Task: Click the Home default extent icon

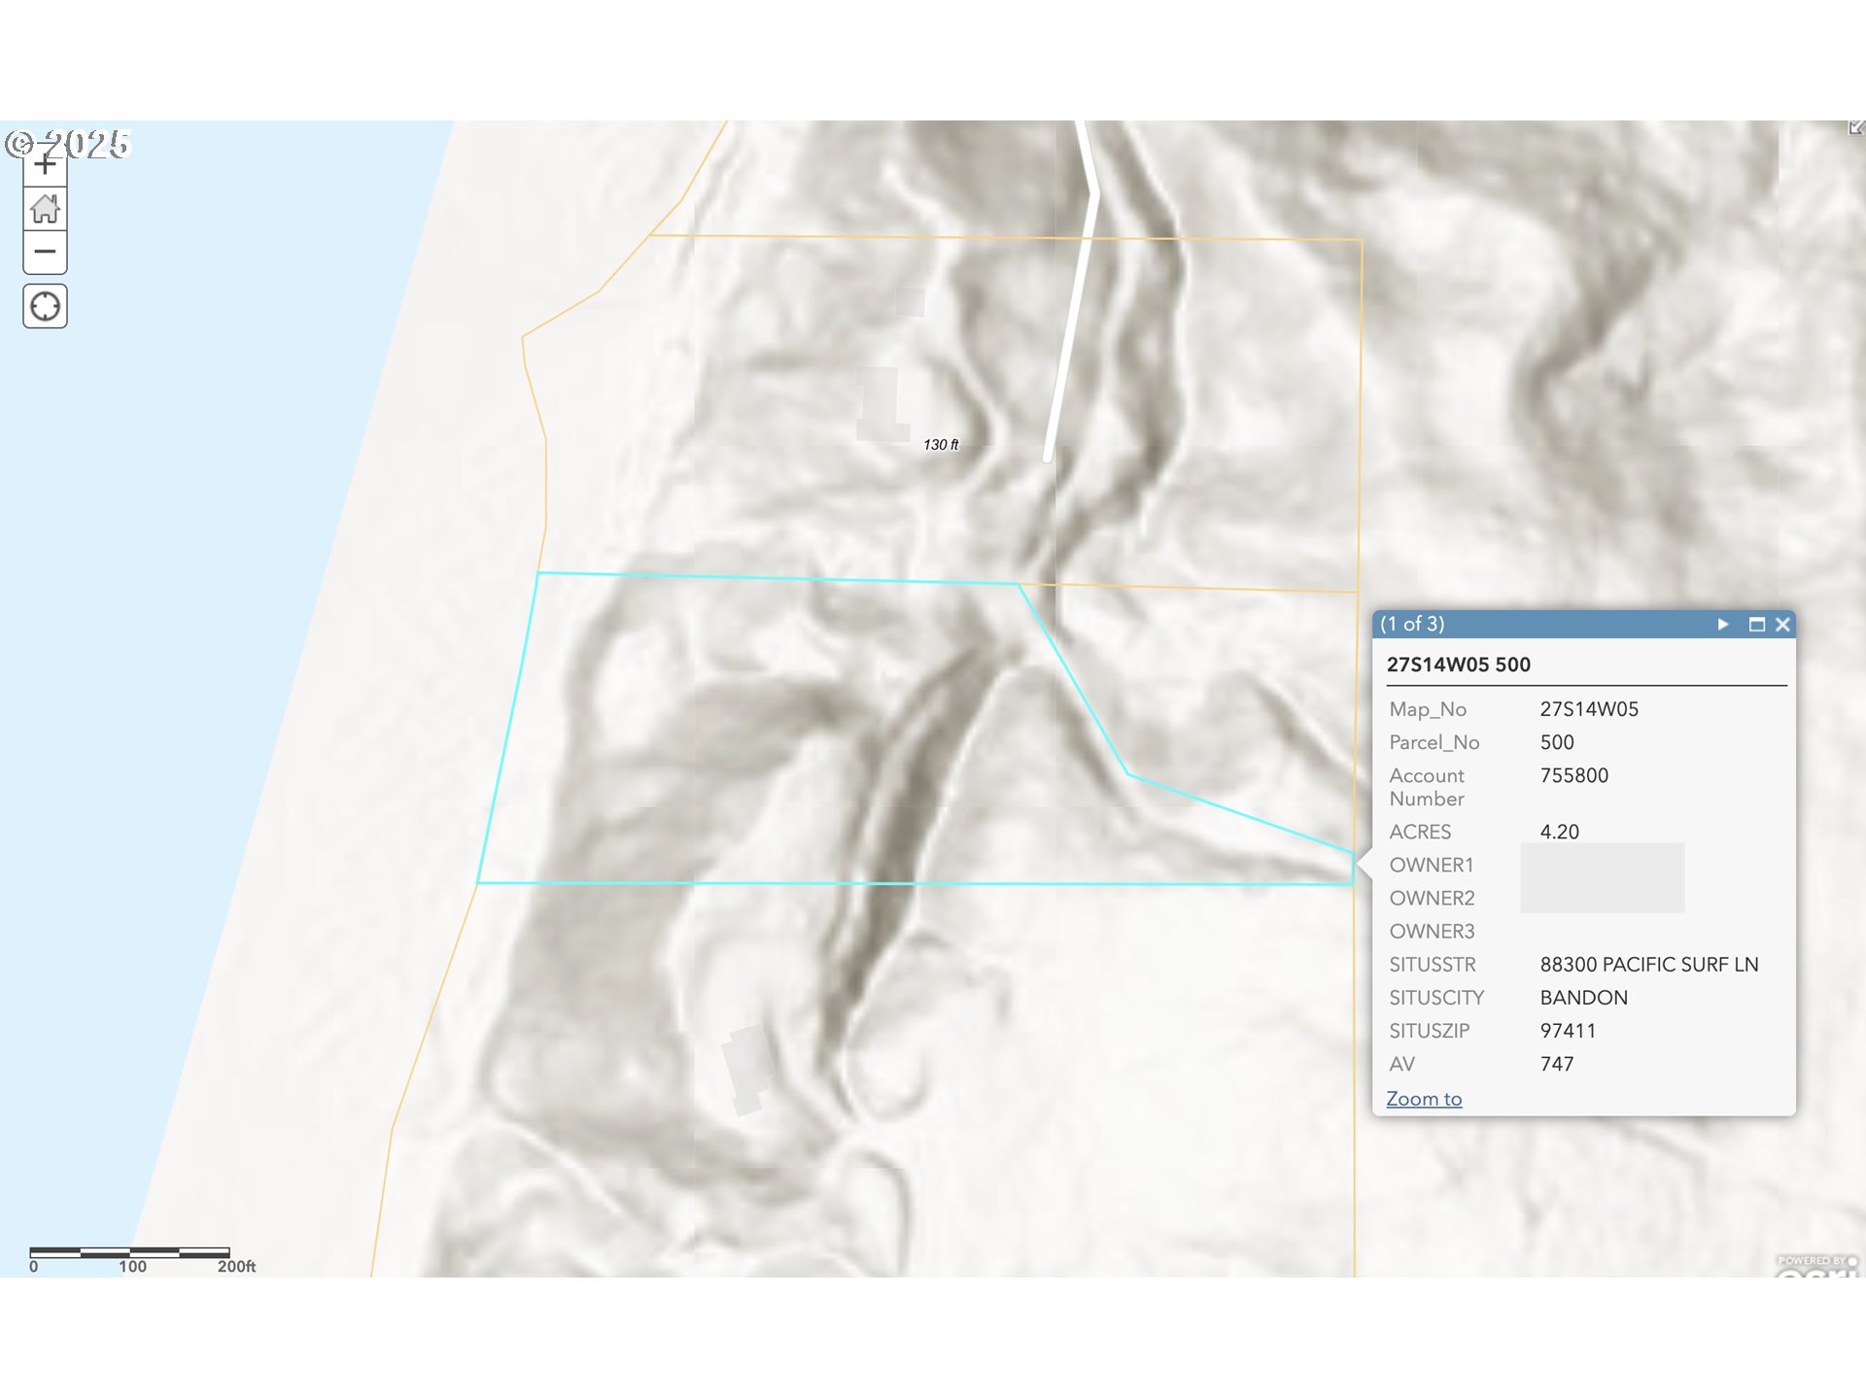Action: pos(45,208)
